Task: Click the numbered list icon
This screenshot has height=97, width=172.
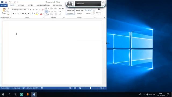Action: [x=51, y=9]
